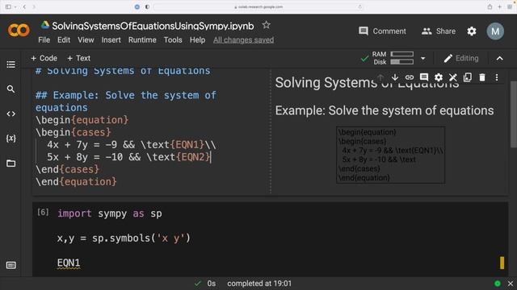Open the Editing mode dropdown
The width and height of the screenshot is (517, 290).
tap(461, 58)
